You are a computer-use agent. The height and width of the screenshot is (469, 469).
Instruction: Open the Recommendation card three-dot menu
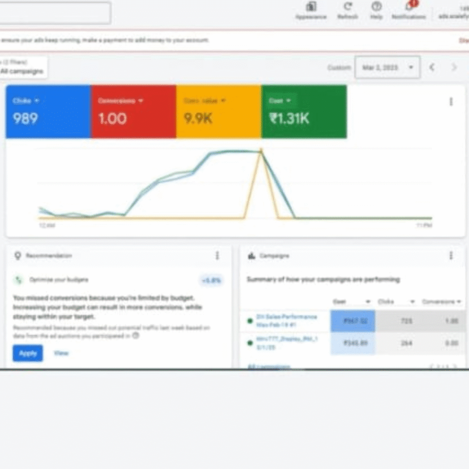click(217, 256)
